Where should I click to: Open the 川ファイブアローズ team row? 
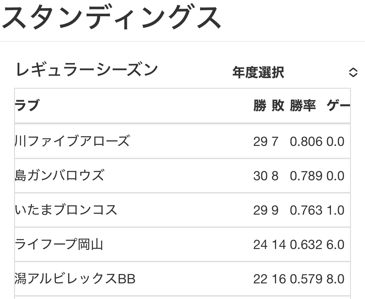pyautogui.click(x=72, y=141)
